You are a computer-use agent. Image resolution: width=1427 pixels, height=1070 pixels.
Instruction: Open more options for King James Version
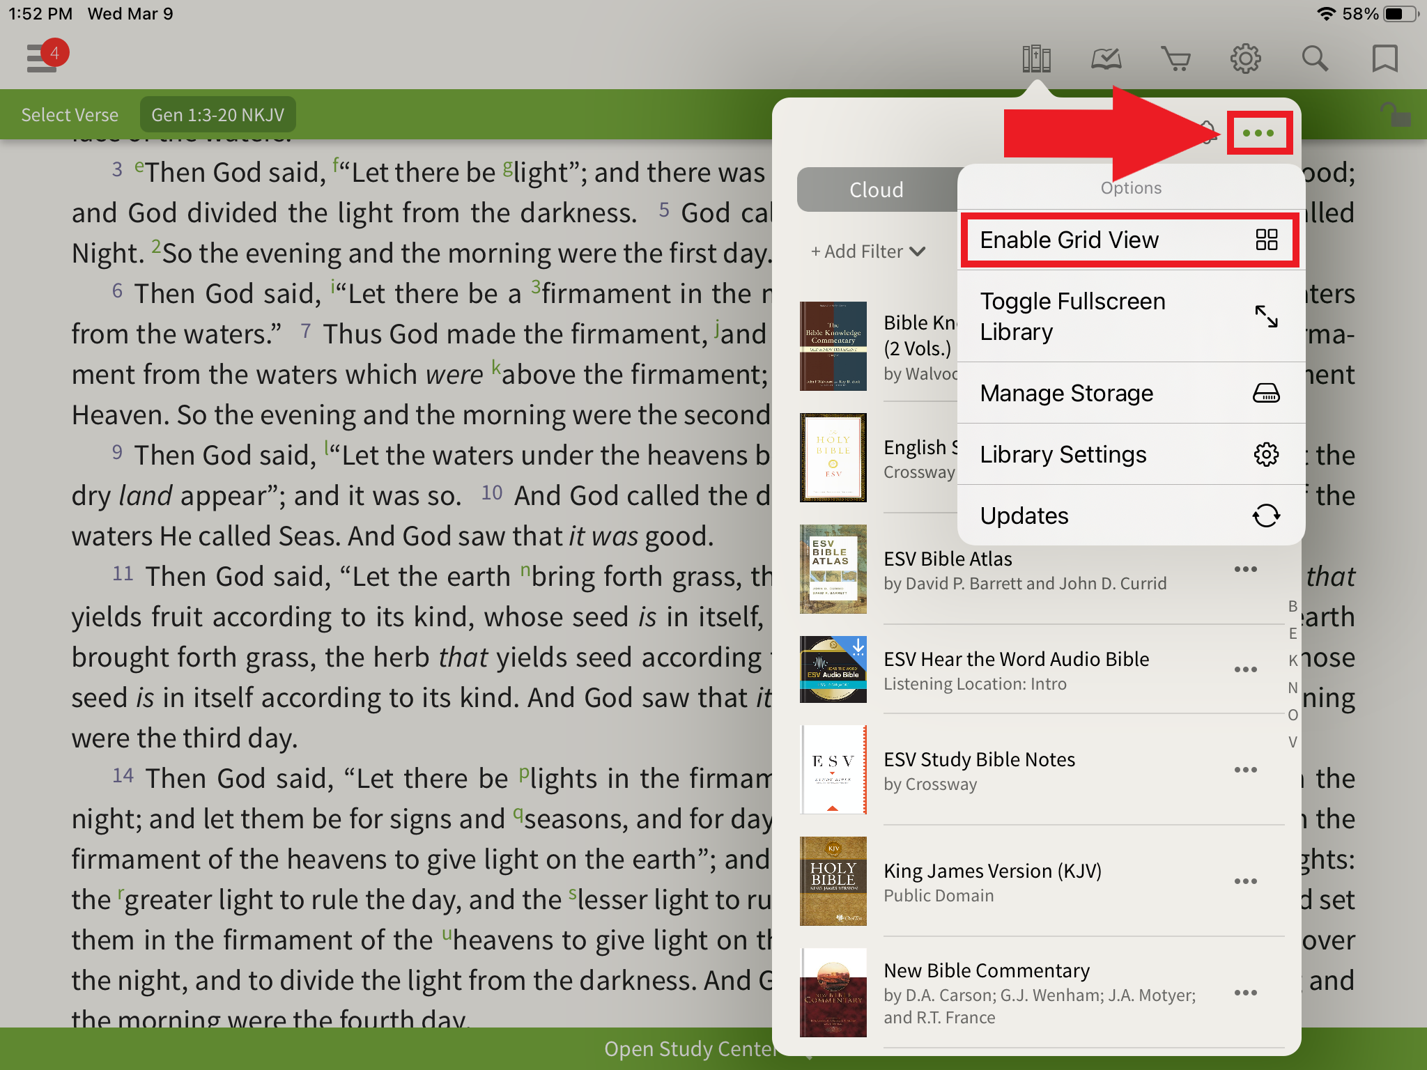pyautogui.click(x=1246, y=881)
